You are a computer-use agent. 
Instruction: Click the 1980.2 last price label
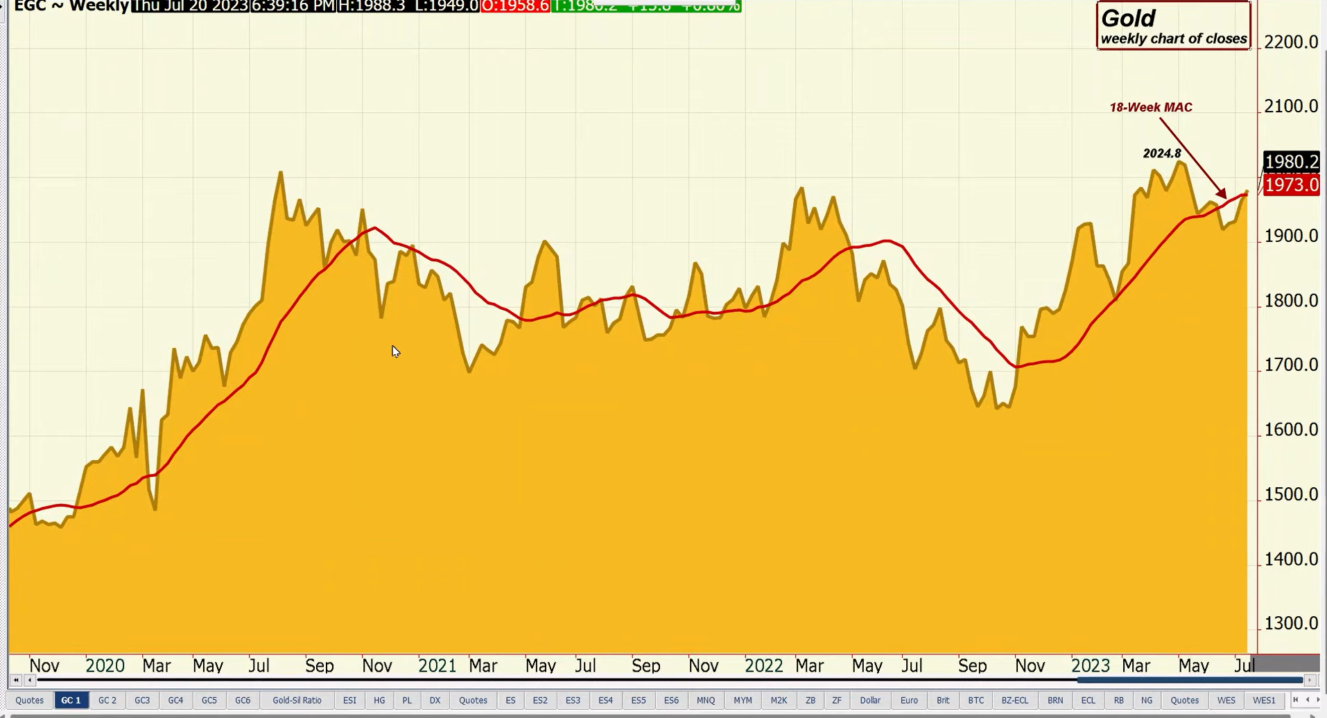pyautogui.click(x=1291, y=162)
